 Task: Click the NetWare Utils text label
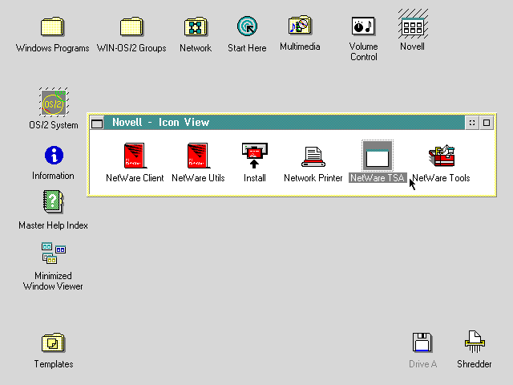click(x=198, y=178)
